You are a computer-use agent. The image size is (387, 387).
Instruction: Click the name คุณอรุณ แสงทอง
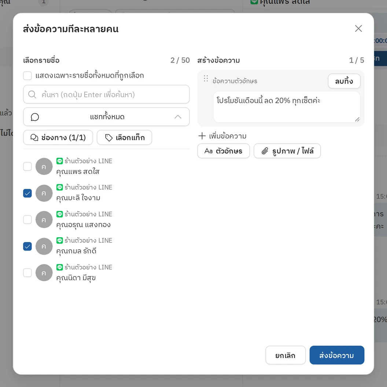[x=84, y=225]
